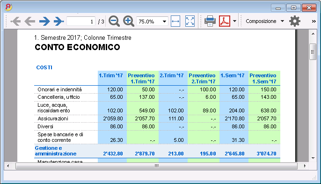Viewport: 321px width, 184px height.
Task: Click the '1.Trim '17' column header
Action: click(x=111, y=75)
